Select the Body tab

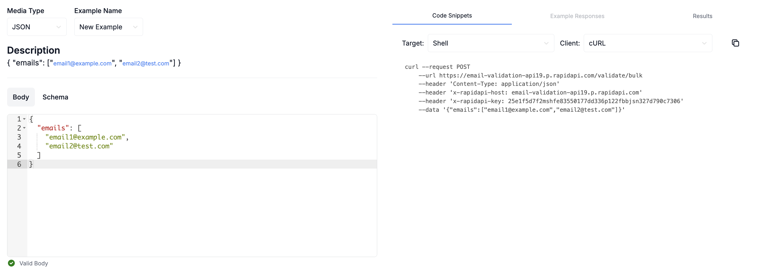click(20, 97)
